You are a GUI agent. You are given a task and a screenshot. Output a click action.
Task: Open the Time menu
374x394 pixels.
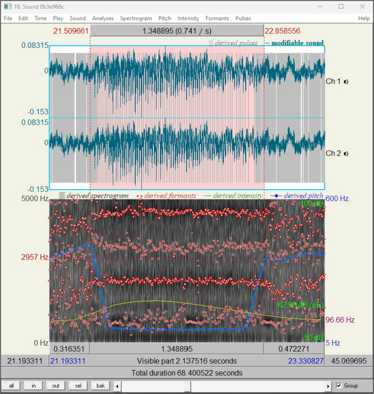point(40,19)
